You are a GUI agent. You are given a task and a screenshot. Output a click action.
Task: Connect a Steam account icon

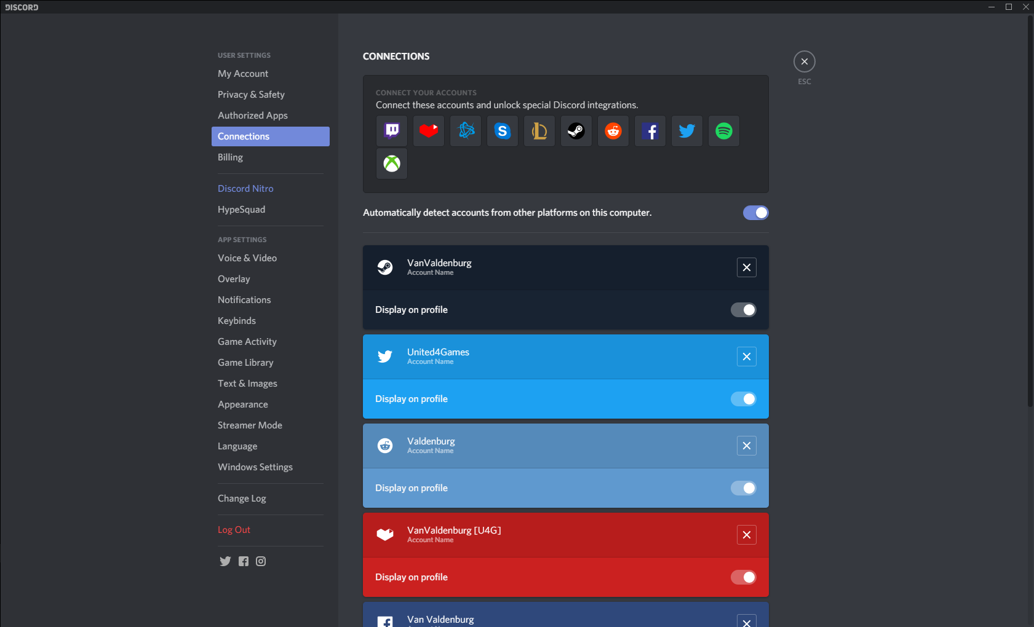[576, 131]
